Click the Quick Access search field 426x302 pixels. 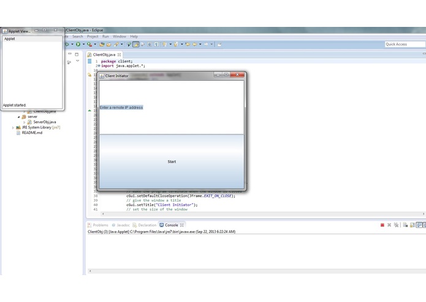(405, 44)
